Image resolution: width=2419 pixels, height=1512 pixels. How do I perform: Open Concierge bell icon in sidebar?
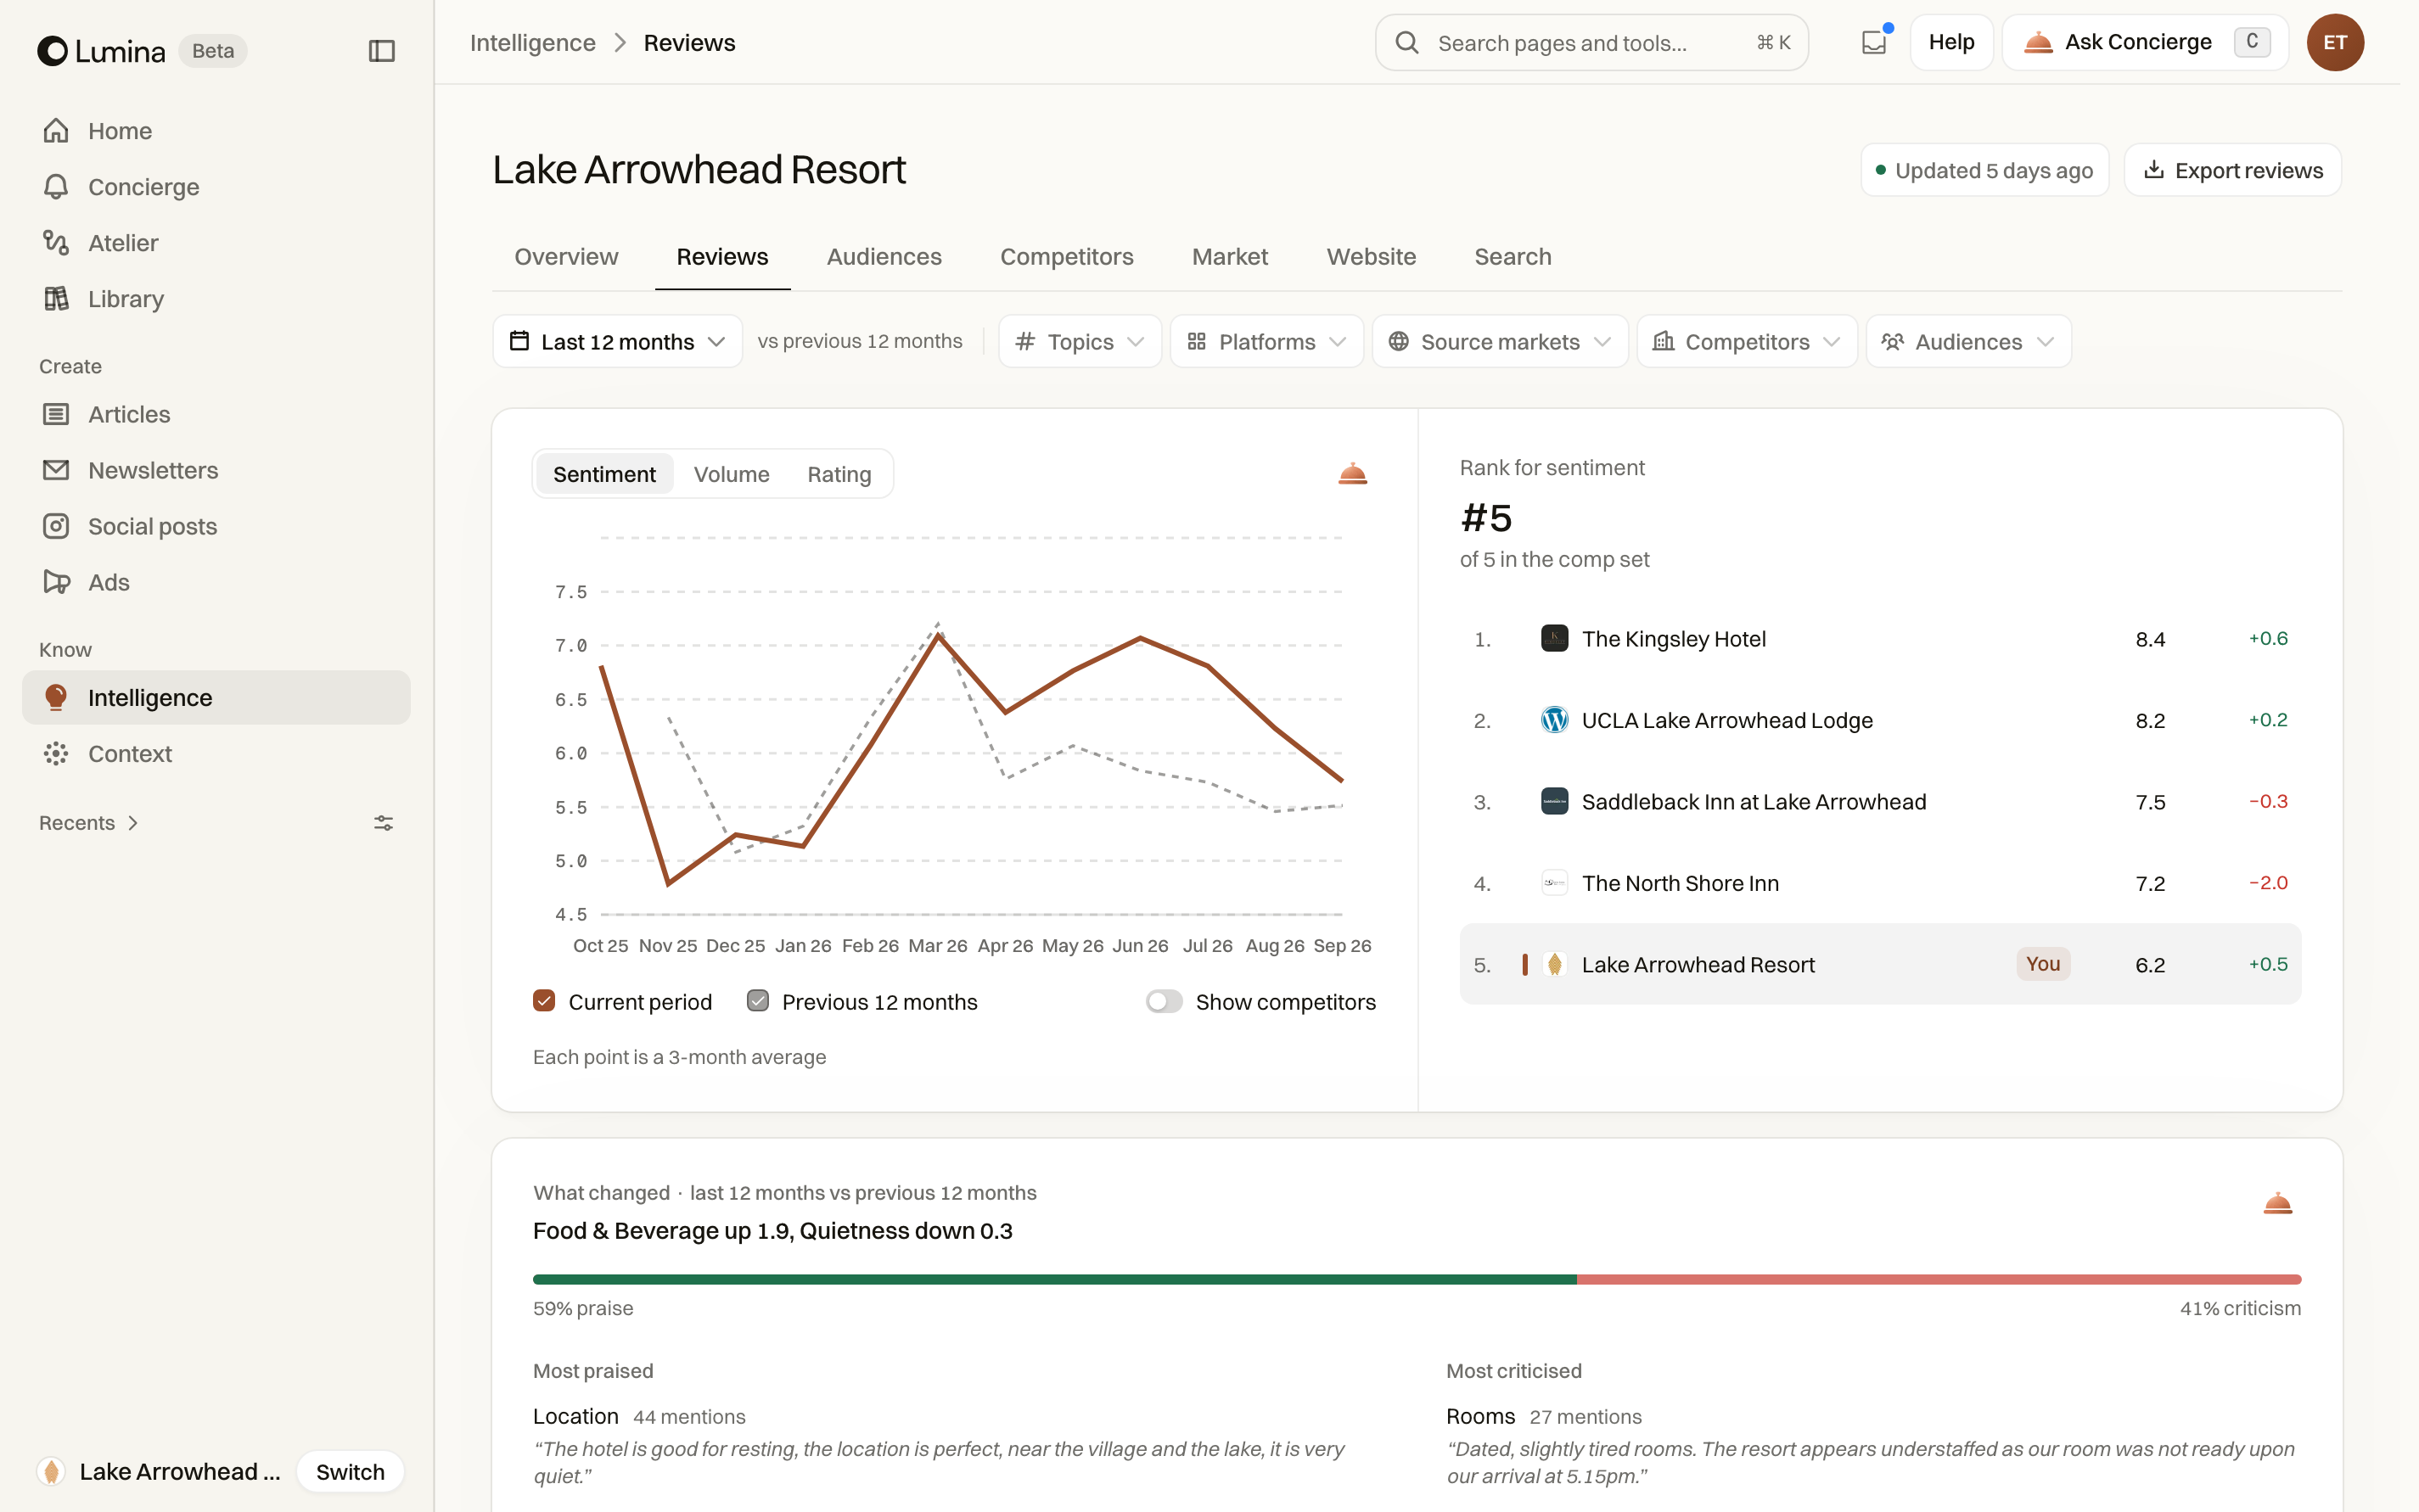coord(56,187)
